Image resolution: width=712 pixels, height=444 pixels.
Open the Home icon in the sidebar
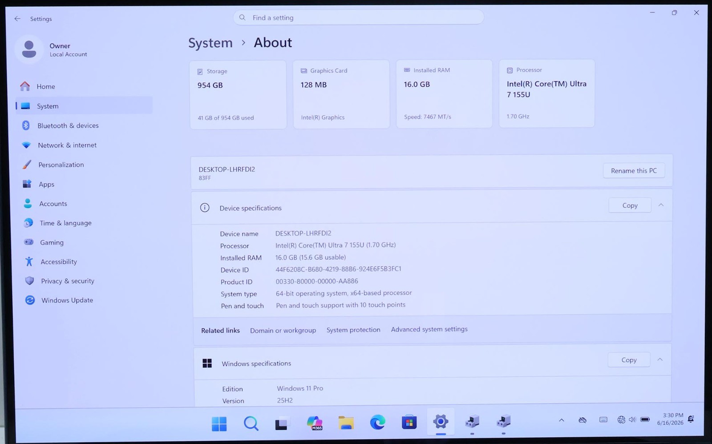coord(25,86)
